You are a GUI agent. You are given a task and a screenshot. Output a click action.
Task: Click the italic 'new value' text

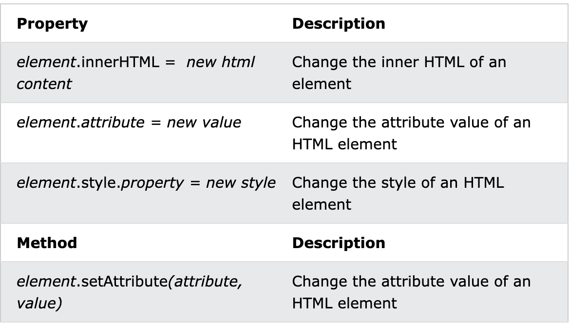coord(204,123)
